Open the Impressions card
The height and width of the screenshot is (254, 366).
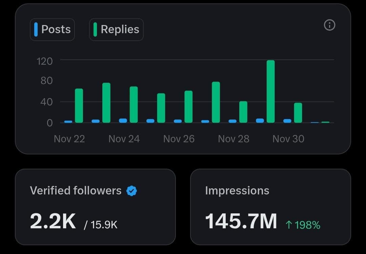click(x=270, y=207)
